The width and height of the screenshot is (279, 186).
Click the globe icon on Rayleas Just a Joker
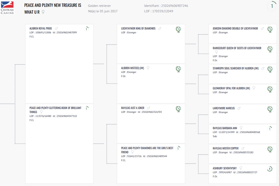coord(178,109)
